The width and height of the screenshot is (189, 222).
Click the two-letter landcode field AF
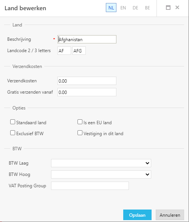tap(64, 51)
